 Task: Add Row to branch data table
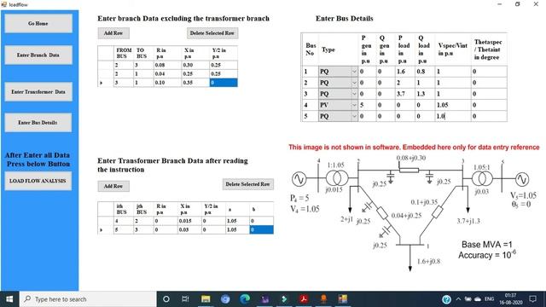coord(113,33)
